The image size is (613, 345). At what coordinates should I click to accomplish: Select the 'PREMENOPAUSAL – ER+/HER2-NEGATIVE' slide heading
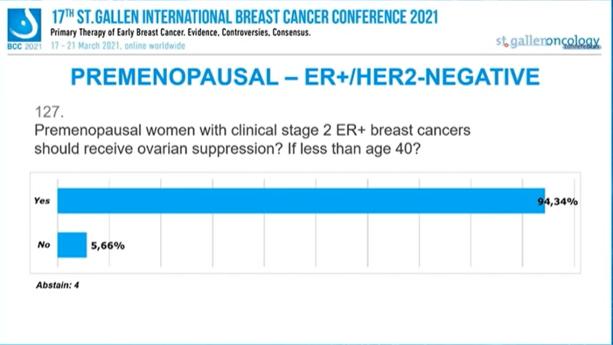pyautogui.click(x=305, y=77)
